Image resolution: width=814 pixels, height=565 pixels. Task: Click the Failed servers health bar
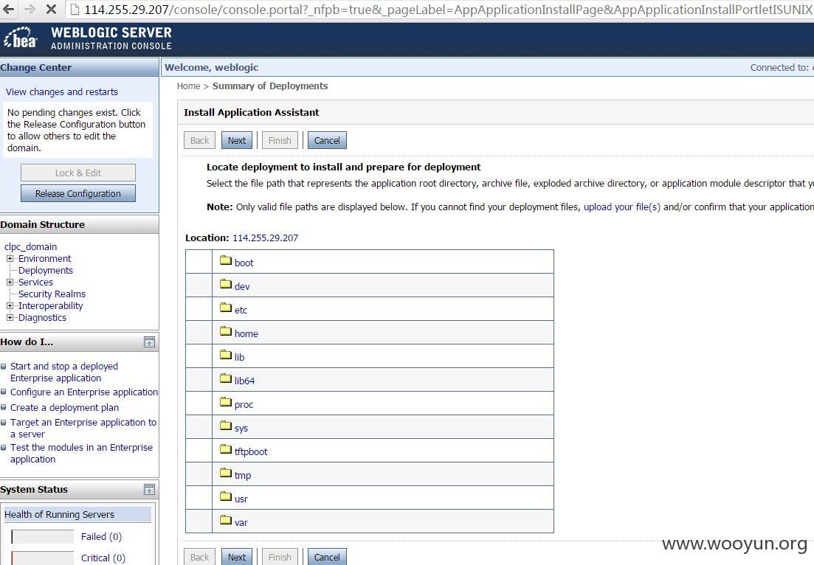[x=43, y=536]
